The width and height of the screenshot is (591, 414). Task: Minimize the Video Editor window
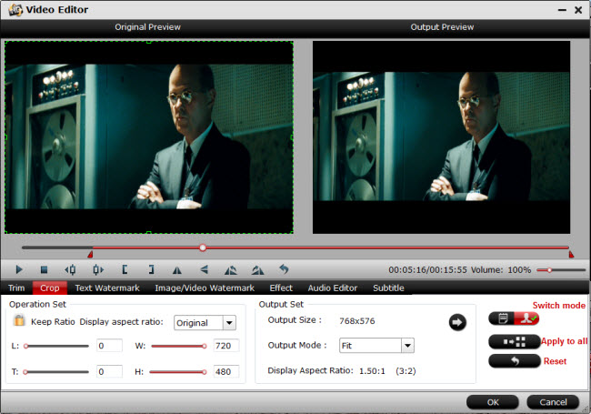(x=562, y=10)
